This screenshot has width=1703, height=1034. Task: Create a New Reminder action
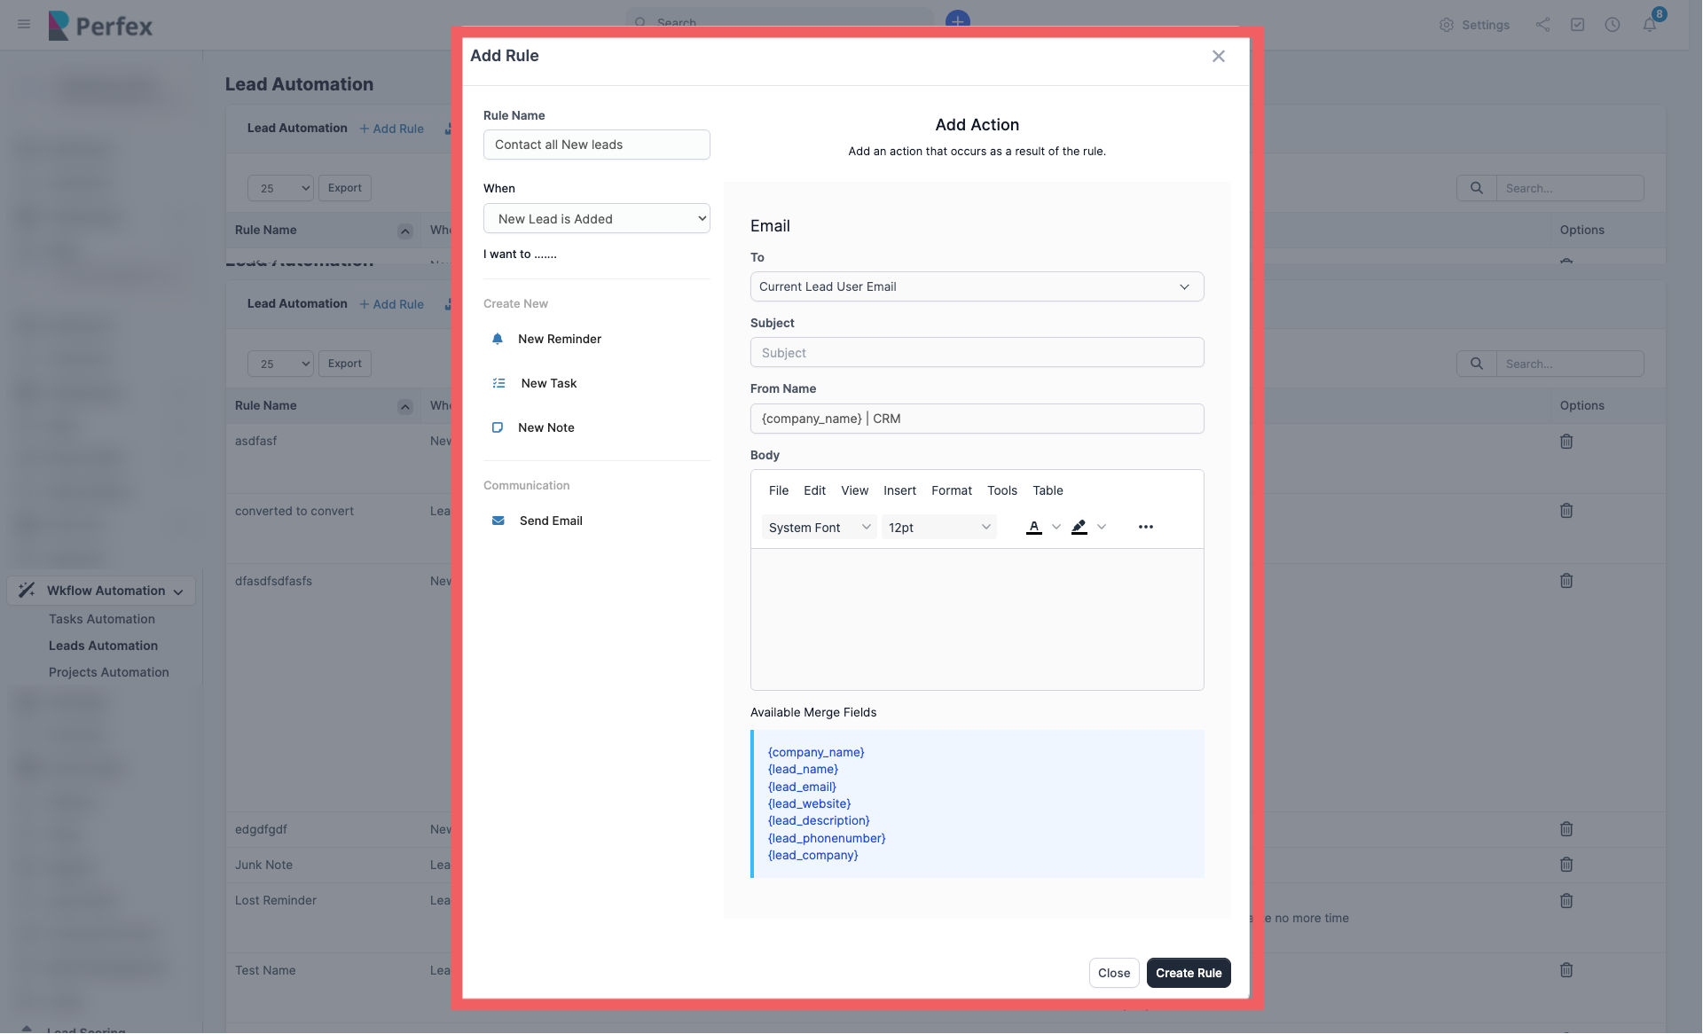(x=560, y=339)
